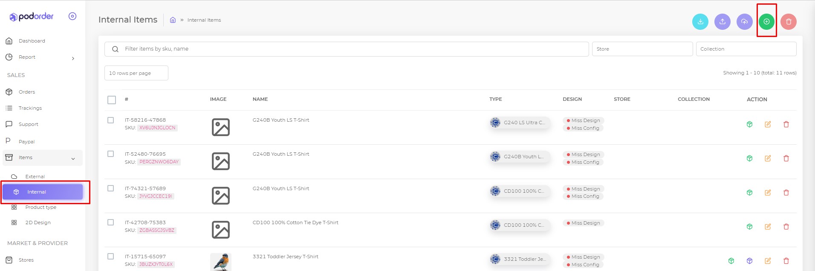Collapse the Items section in sidebar
The image size is (815, 271).
pyautogui.click(x=73, y=159)
